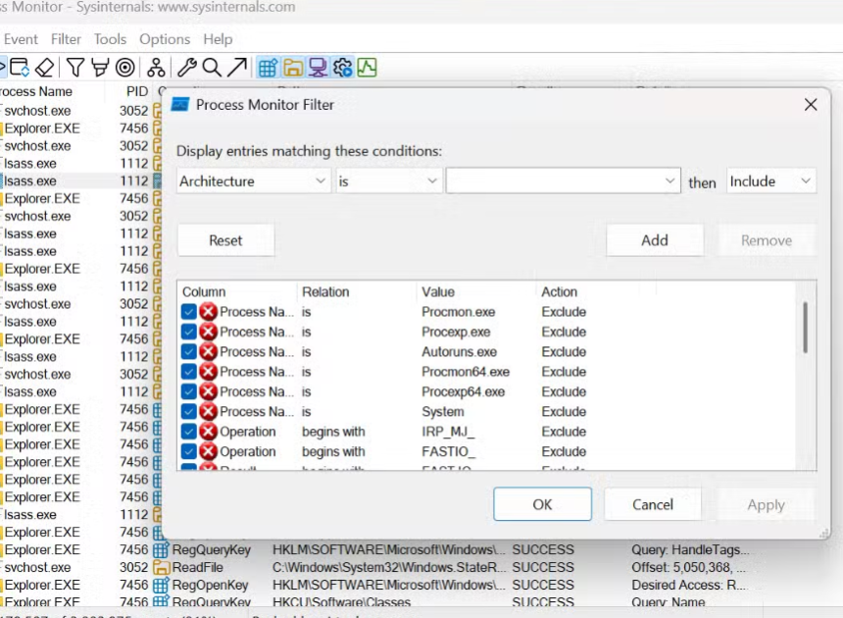Click the file icon on ReadFile row

161,567
